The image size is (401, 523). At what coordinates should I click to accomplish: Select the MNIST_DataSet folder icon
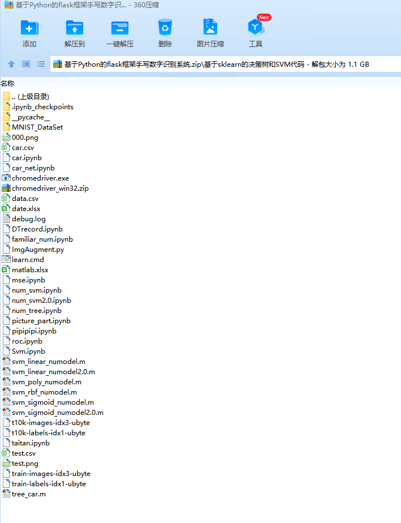(x=6, y=127)
